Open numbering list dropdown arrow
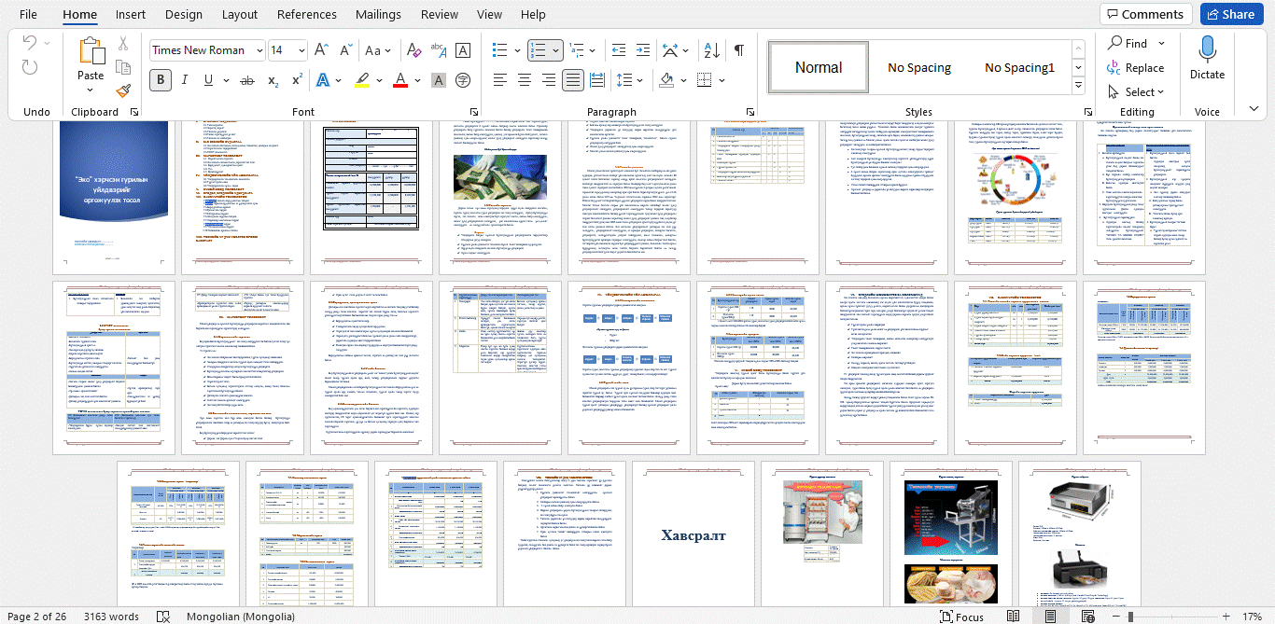 coord(556,50)
